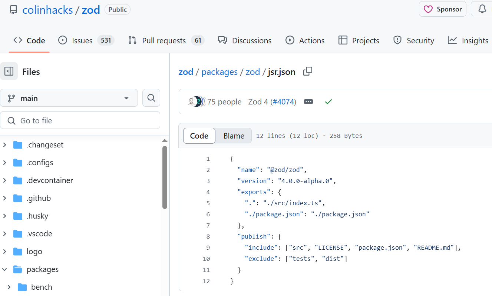Screen dimensions: 492x296
Task: Focus the Go to file field
Action: coord(80,120)
